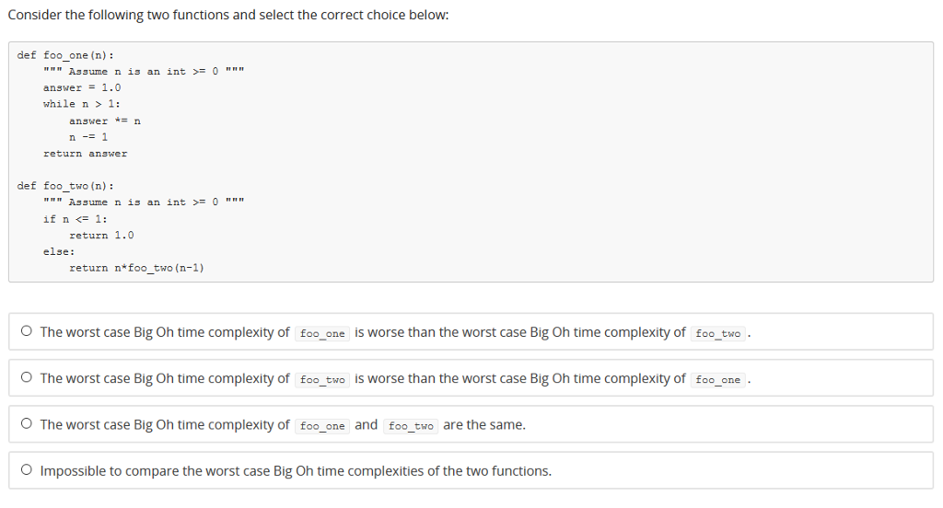This screenshot has height=508, width=943.
Task: Click foo_one code label in third answer option
Action: 322,426
